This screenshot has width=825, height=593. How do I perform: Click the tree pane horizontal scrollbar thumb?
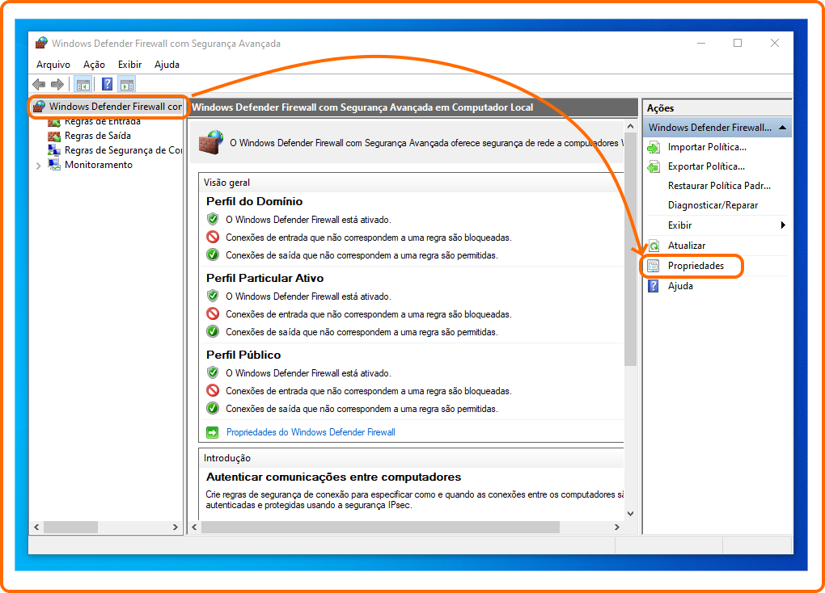(x=70, y=528)
